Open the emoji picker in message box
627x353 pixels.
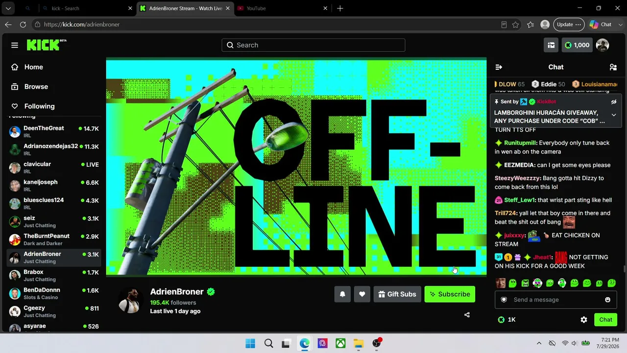(608, 300)
